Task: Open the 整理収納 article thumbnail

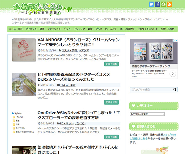Action: (24, 150)
